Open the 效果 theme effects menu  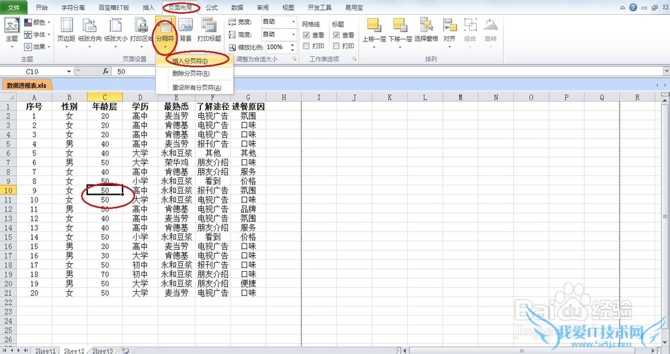pyautogui.click(x=38, y=47)
